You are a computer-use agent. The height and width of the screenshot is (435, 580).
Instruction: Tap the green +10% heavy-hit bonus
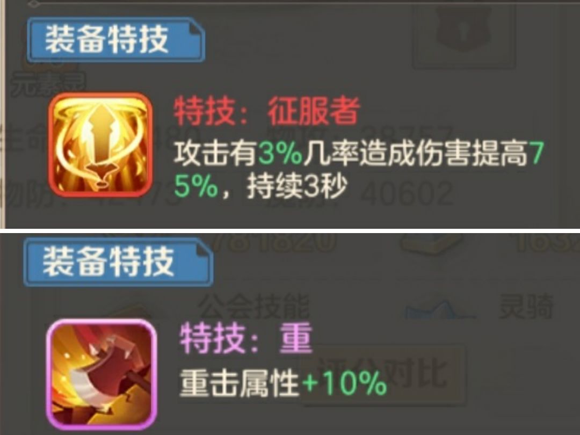click(344, 383)
